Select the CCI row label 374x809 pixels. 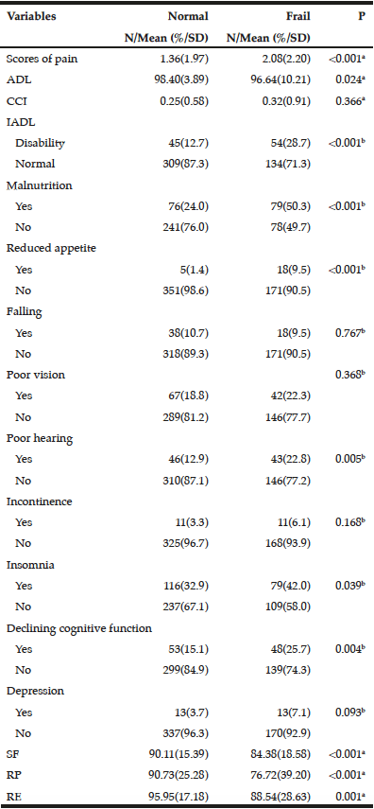(14, 101)
